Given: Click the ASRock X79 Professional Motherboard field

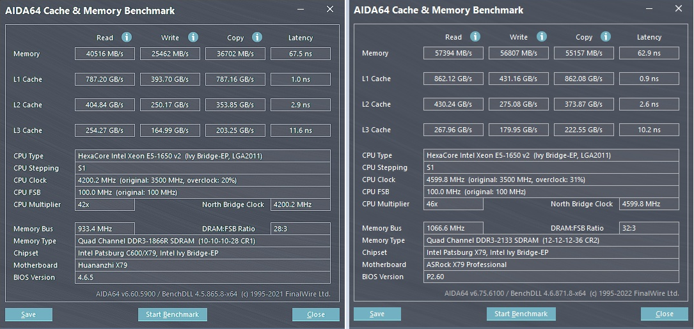Looking at the screenshot, I should (551, 264).
